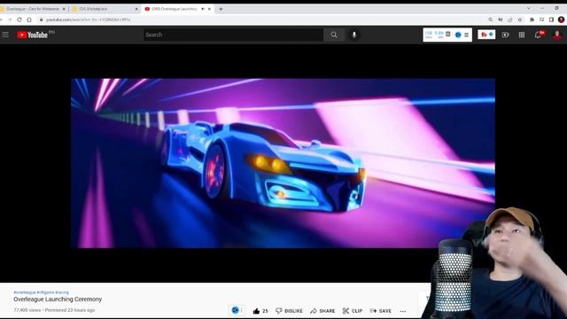Bookmark this page with the star icon
This screenshot has width=567, height=319.
(x=520, y=19)
